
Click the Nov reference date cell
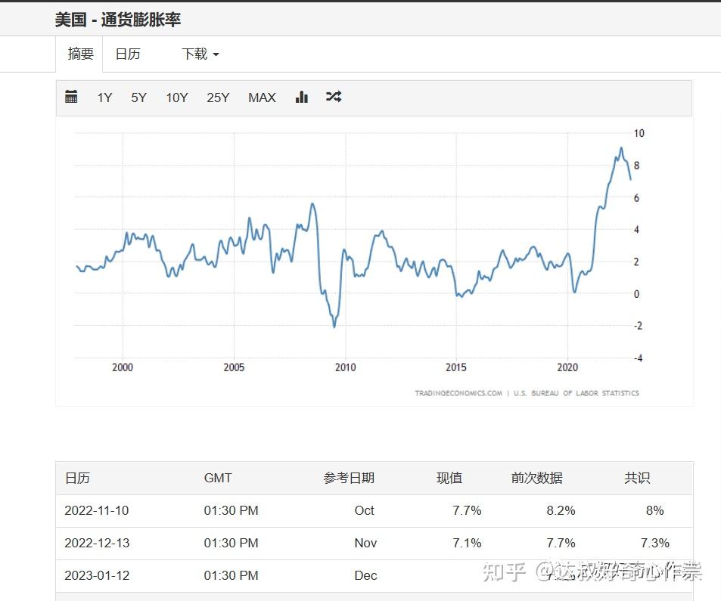[365, 543]
